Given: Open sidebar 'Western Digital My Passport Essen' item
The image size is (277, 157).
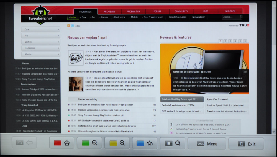Looking at the screenshot, I should (37, 95).
